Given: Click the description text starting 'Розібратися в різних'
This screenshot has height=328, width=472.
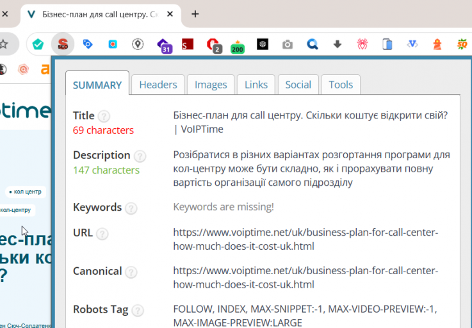Looking at the screenshot, I should (311, 168).
